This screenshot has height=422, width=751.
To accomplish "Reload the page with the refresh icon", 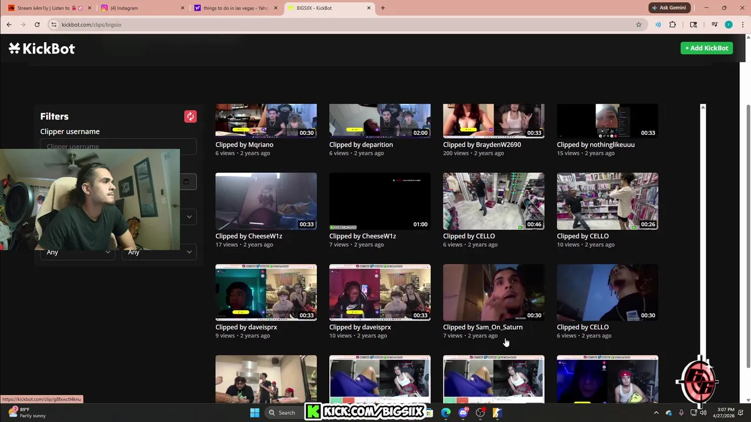I will (x=37, y=25).
